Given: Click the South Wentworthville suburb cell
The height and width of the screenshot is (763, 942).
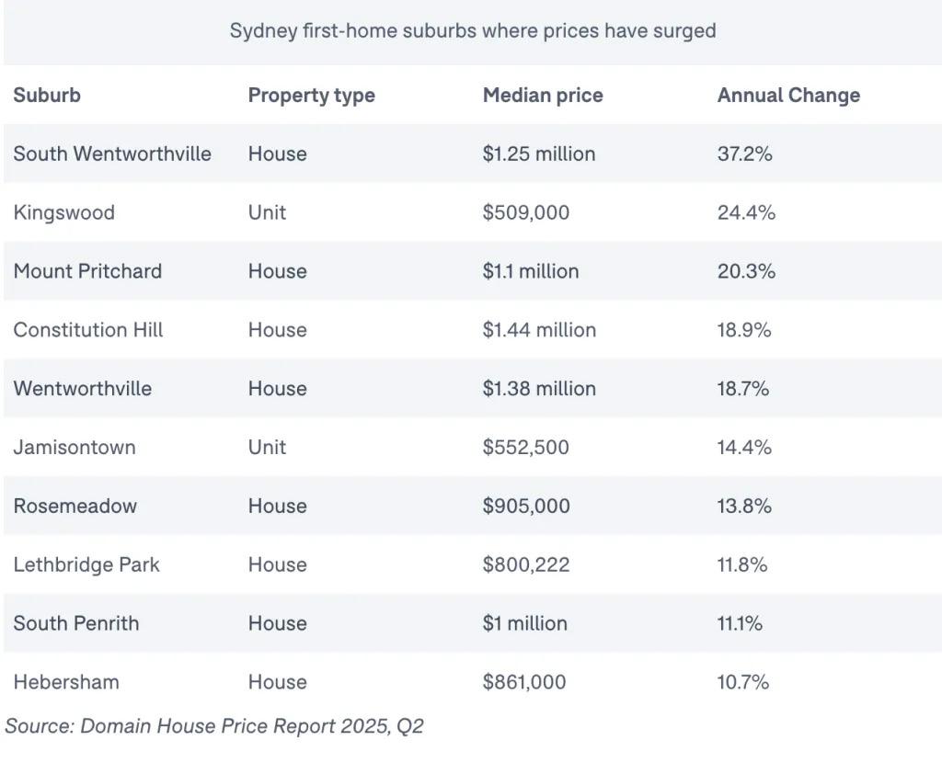Looking at the screenshot, I should (112, 154).
